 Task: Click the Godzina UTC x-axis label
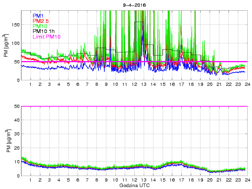133,185
